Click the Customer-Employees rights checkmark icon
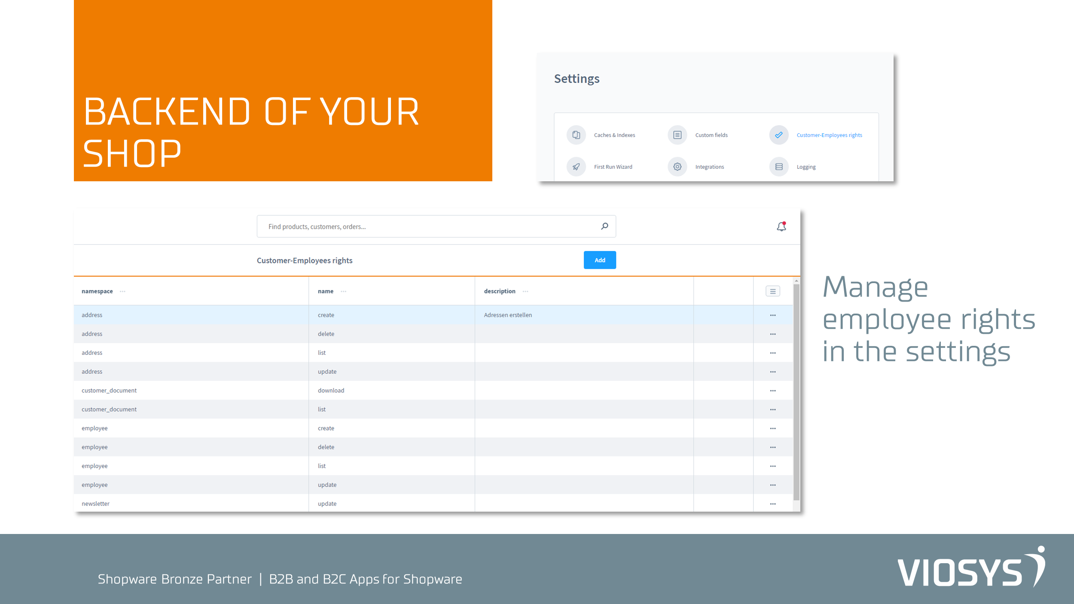Viewport: 1074px width, 604px height. [779, 135]
